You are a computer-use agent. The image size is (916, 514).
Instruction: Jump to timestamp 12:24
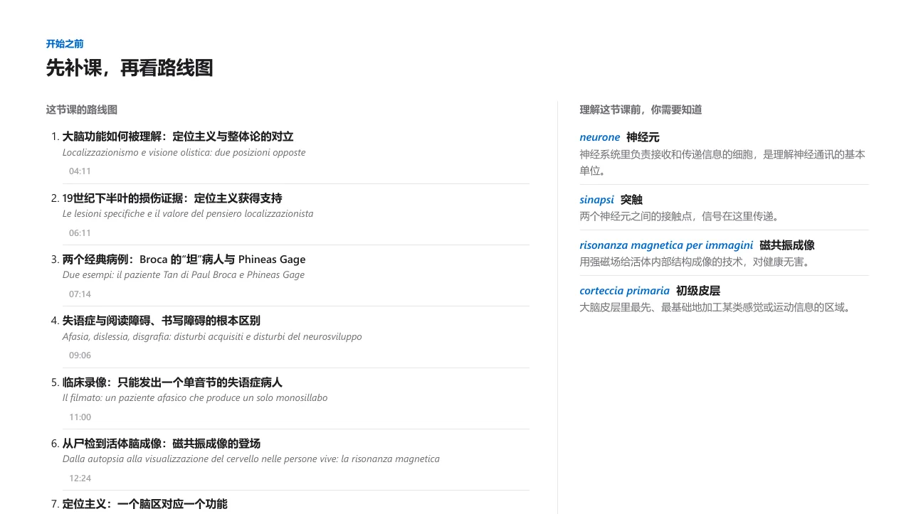click(80, 478)
